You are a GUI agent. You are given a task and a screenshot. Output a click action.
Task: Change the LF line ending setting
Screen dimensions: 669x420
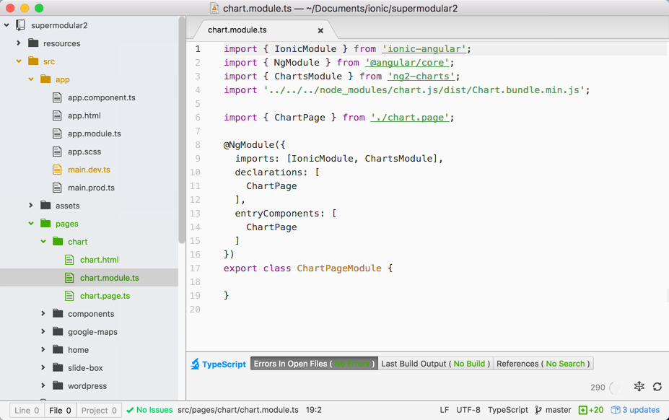(x=444, y=410)
